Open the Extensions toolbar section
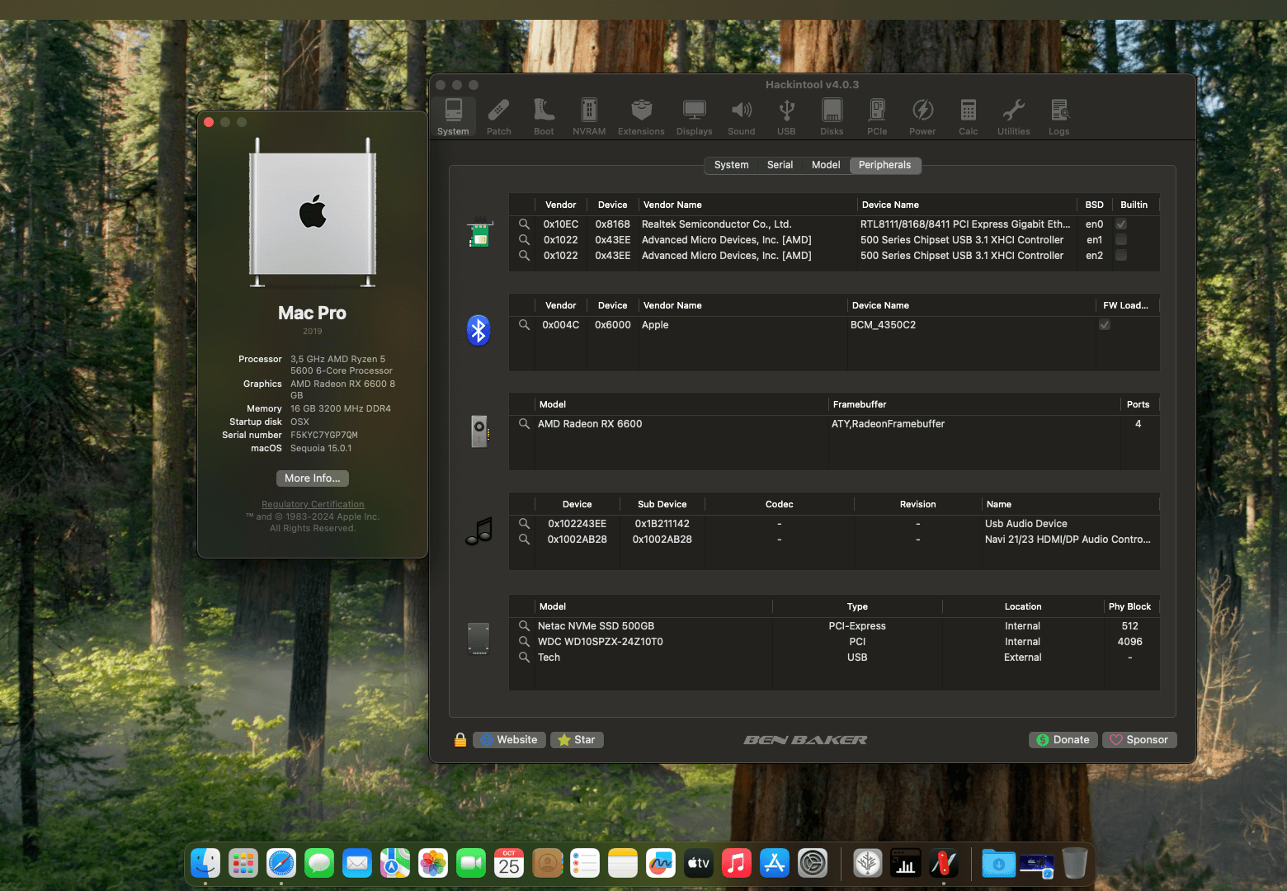The height and width of the screenshot is (891, 1287). 641,117
